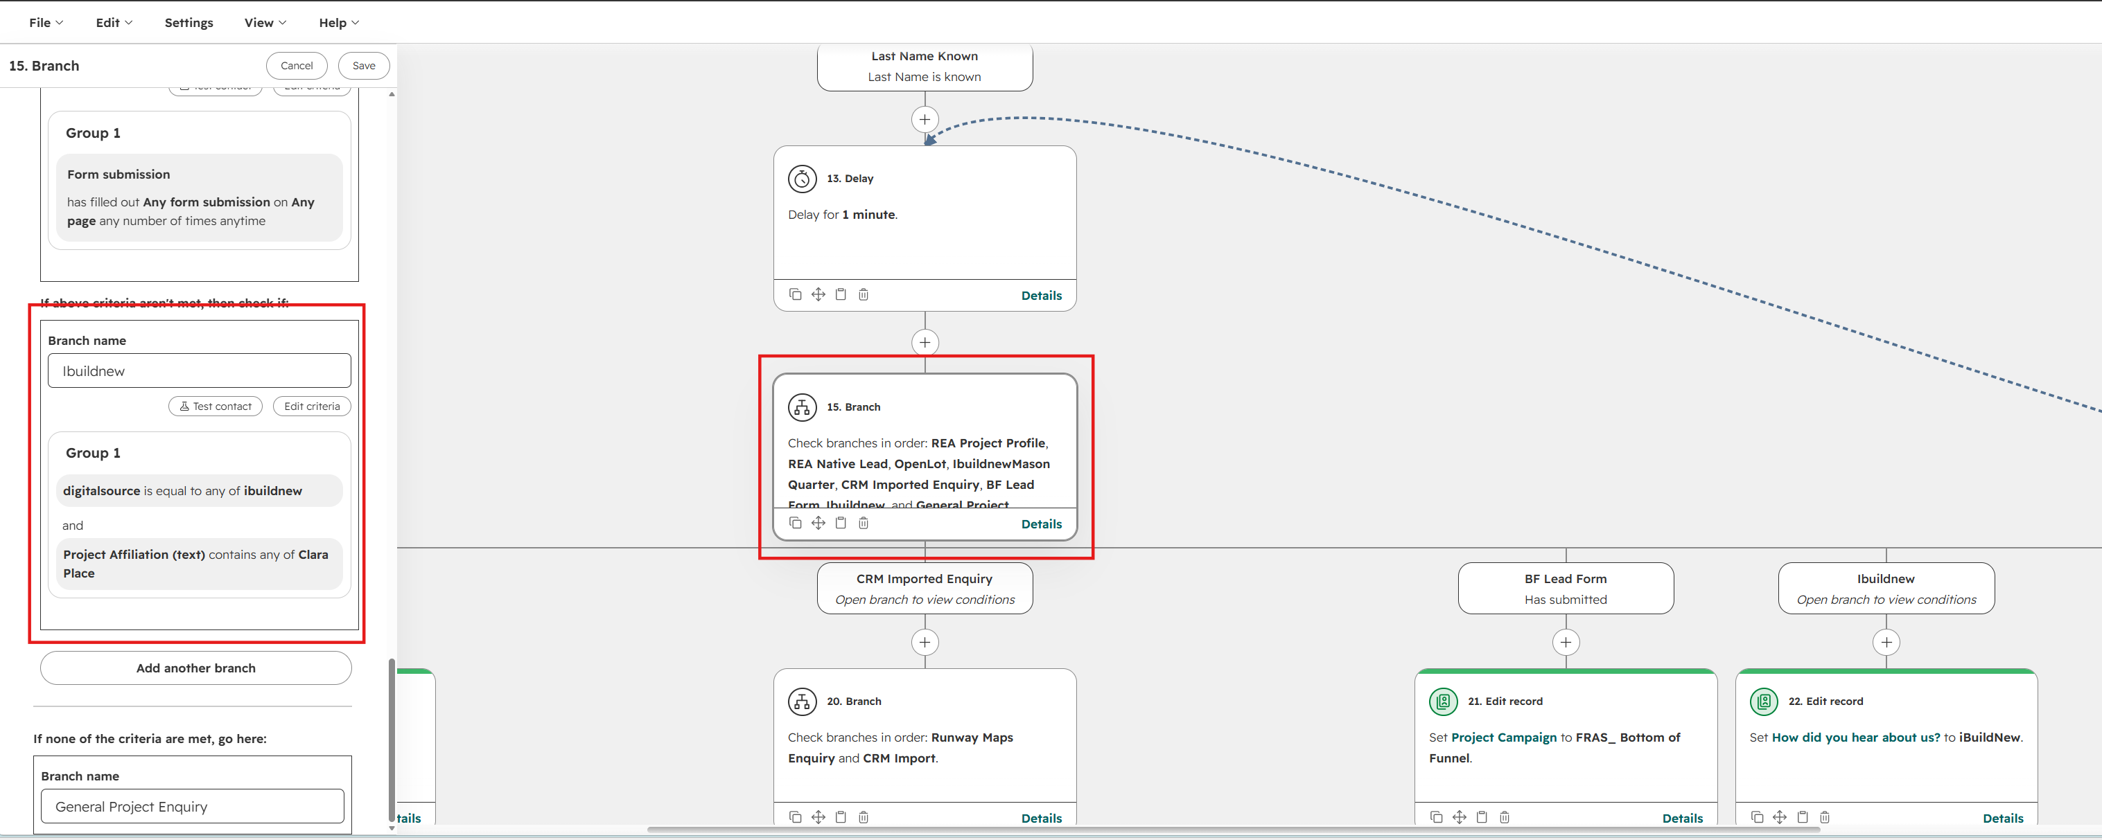Click Edit criteria for Ibuildnew branch

312,406
